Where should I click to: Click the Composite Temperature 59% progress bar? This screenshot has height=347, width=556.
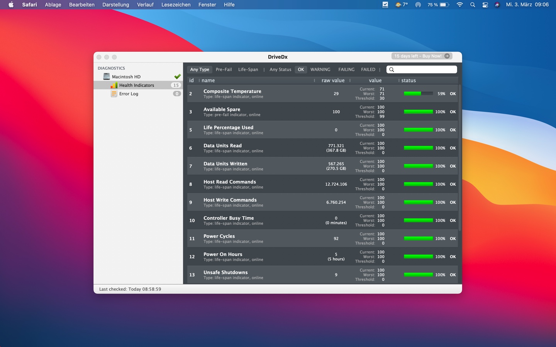click(418, 94)
